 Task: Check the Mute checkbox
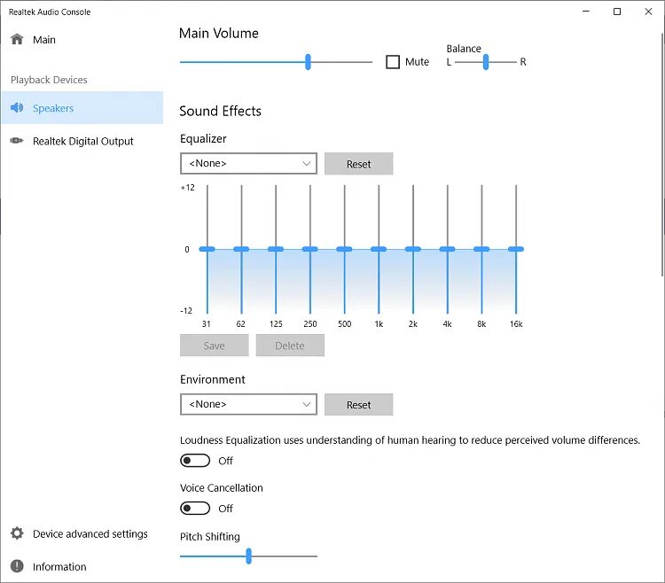393,62
